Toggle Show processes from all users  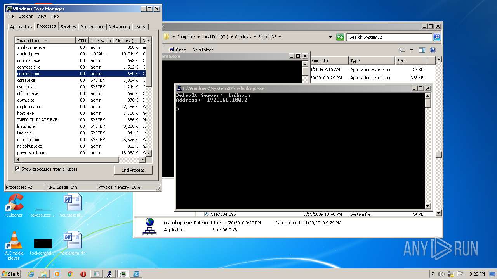(x=17, y=169)
